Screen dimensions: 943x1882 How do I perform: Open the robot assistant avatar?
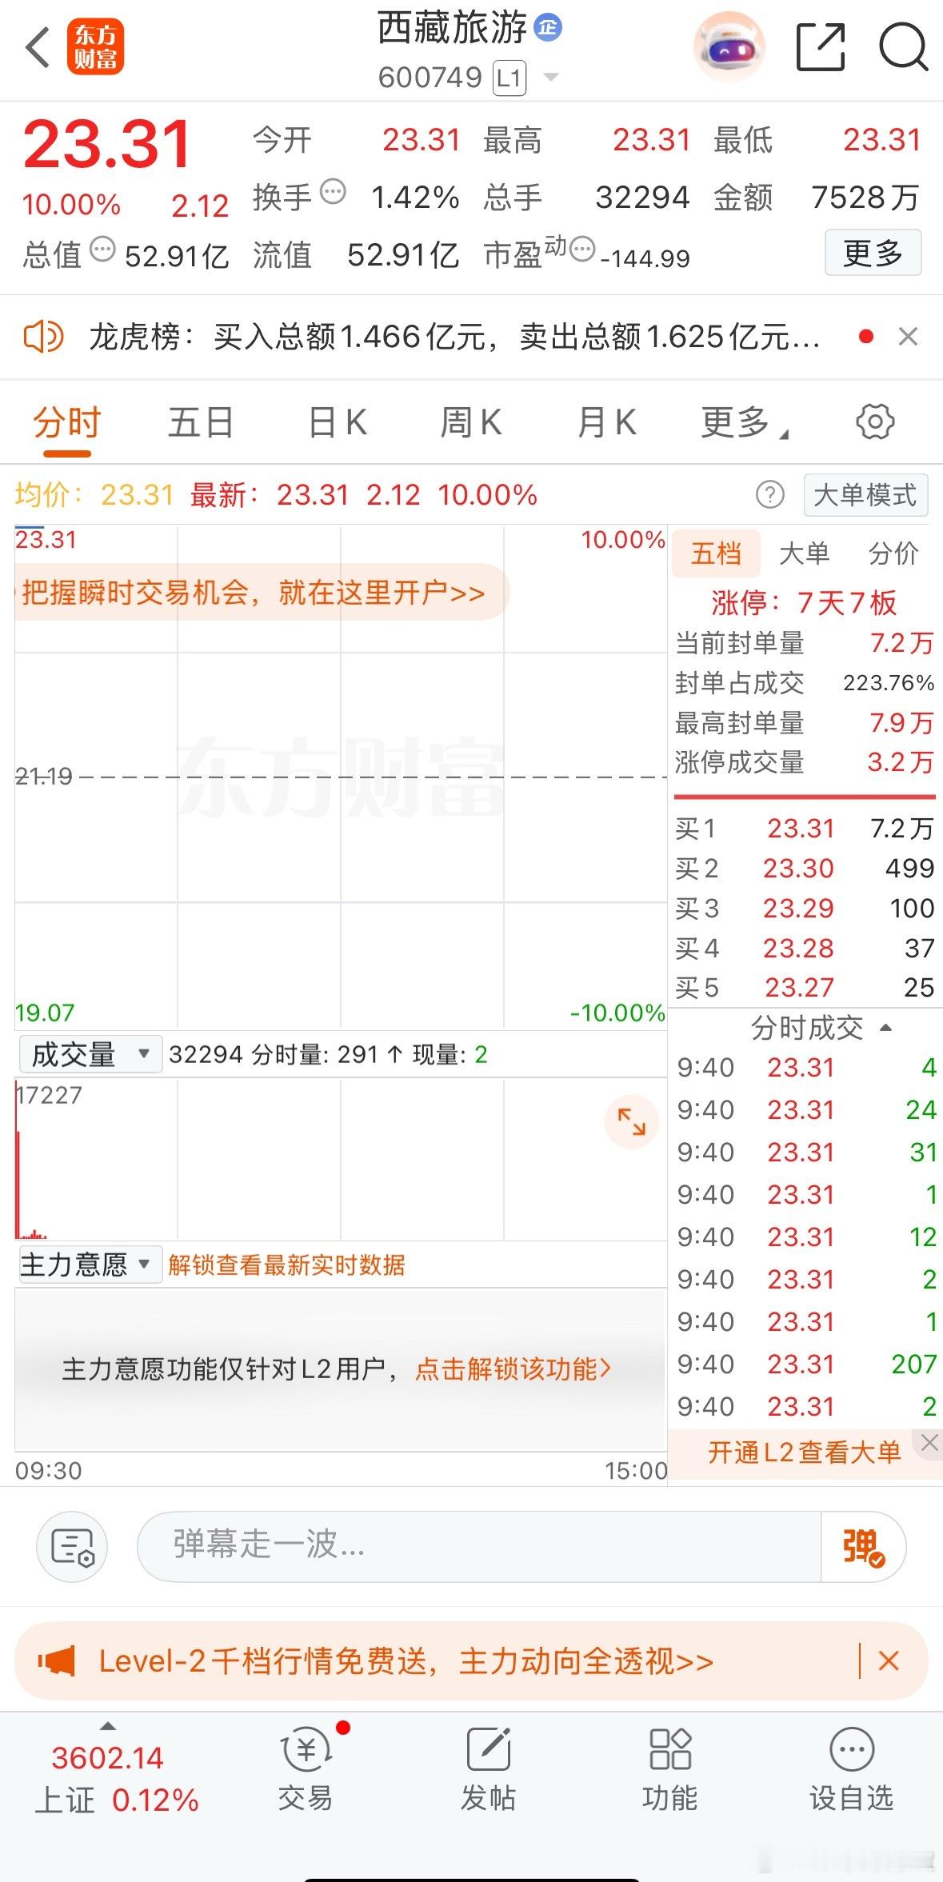point(728,47)
